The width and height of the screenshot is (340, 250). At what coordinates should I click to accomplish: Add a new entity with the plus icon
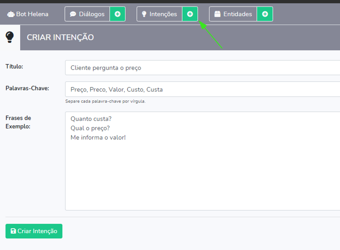265,14
